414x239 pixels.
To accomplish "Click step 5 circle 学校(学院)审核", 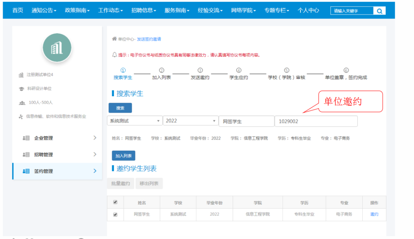I will pos(286,70).
